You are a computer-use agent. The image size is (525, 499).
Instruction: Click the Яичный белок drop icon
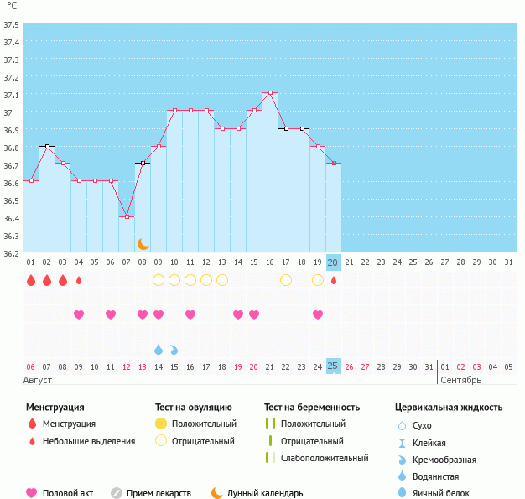(402, 493)
